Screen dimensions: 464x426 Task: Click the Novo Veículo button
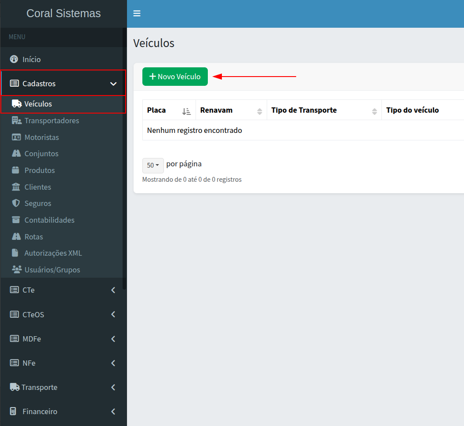(175, 77)
